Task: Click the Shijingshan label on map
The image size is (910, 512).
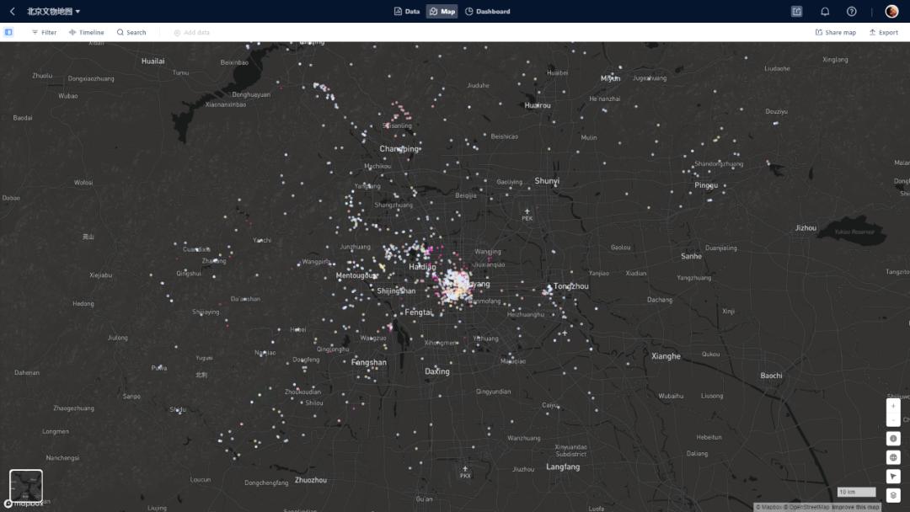Action: (x=396, y=291)
